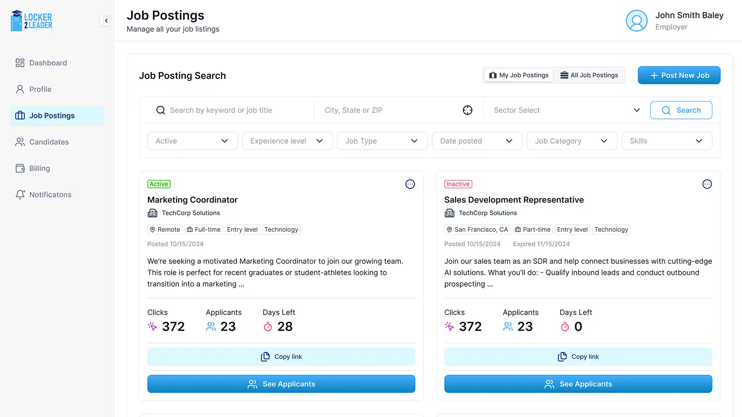Click the Post New Job button
Screen dimensions: 742x417
(679, 75)
